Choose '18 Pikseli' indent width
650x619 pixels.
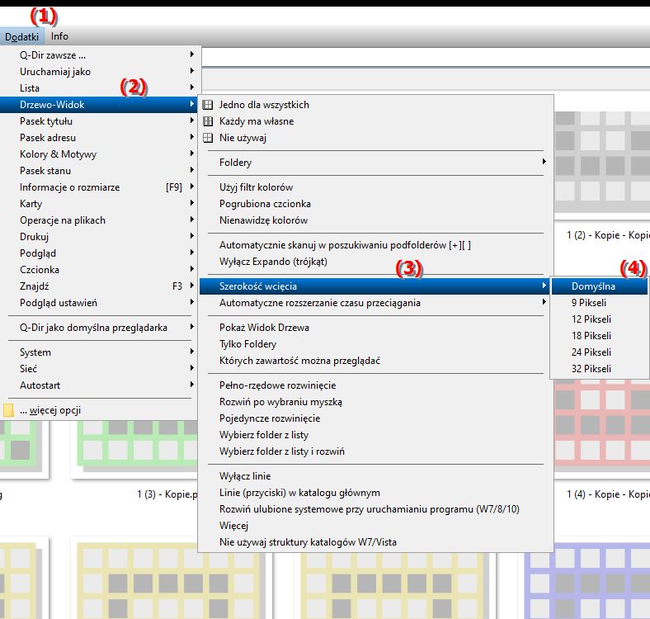tap(600, 336)
